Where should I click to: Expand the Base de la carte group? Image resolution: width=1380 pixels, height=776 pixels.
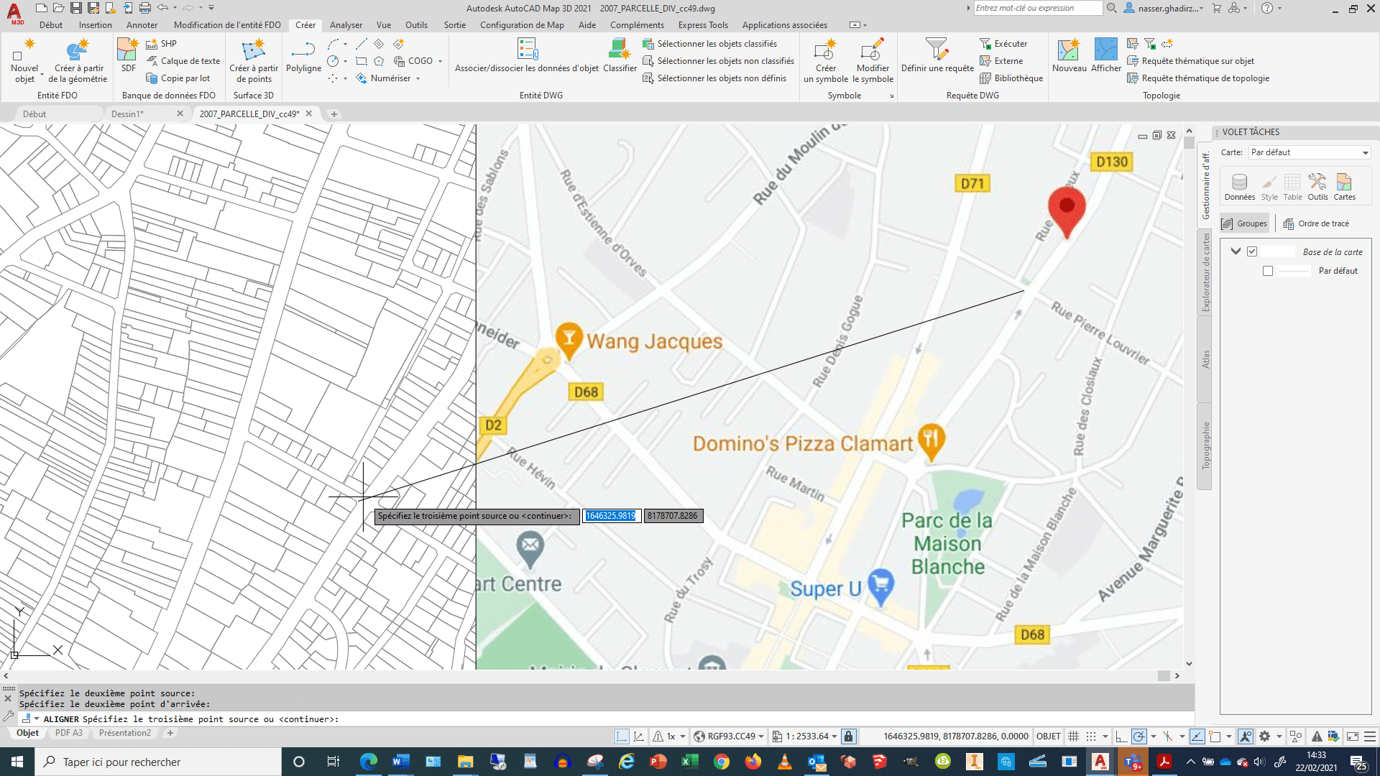[x=1236, y=251]
